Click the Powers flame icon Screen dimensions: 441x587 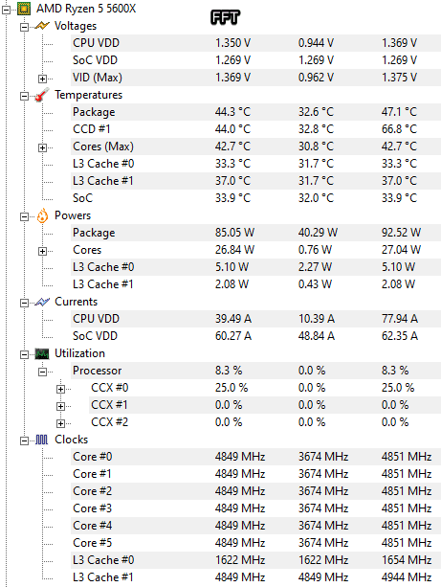[42, 215]
